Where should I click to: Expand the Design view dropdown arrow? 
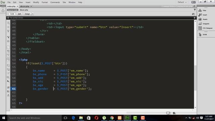[x=33, y=14]
